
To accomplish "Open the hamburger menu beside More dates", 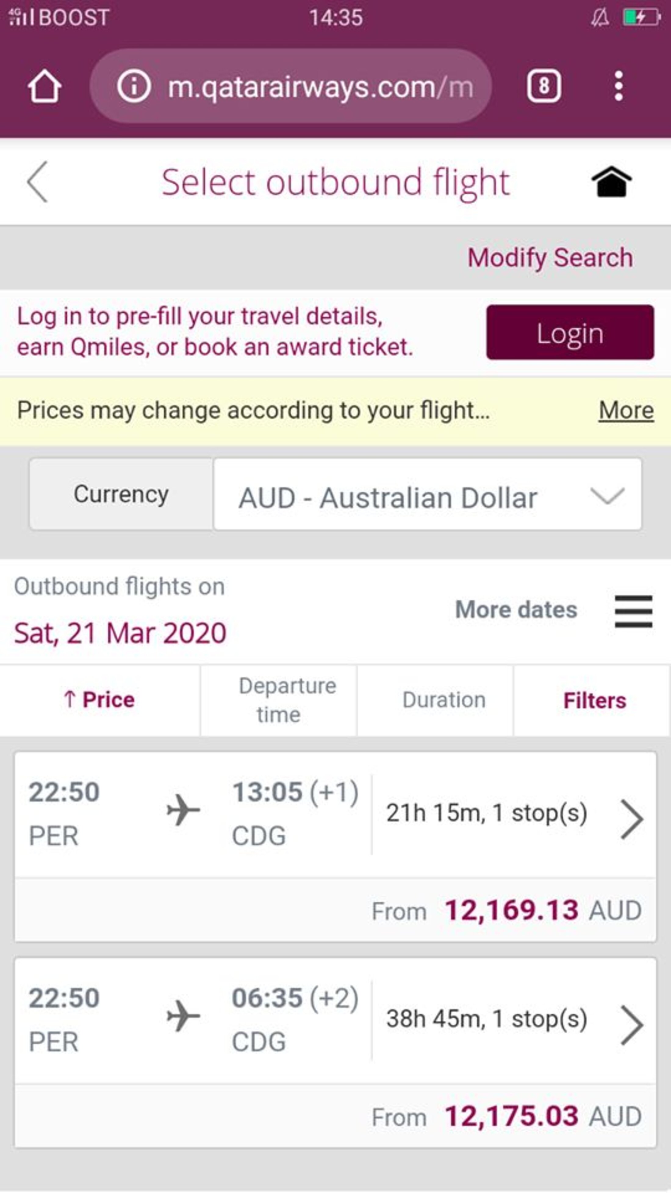I will point(633,611).
